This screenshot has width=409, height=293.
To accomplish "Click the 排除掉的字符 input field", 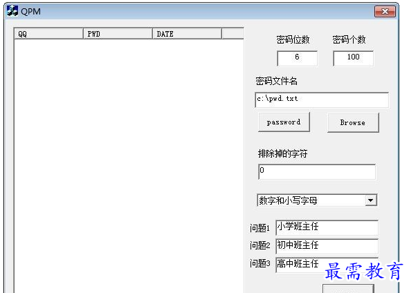I will coord(317,171).
